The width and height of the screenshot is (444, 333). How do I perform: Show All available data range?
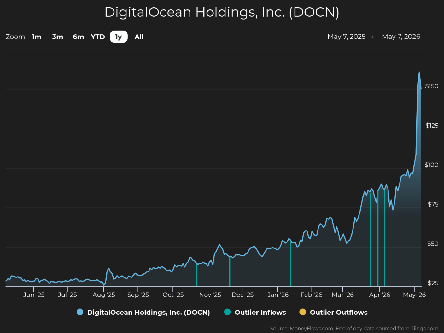[x=139, y=37]
